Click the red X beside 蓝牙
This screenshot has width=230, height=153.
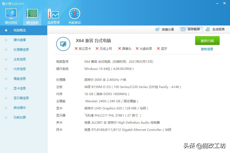tap(158, 48)
